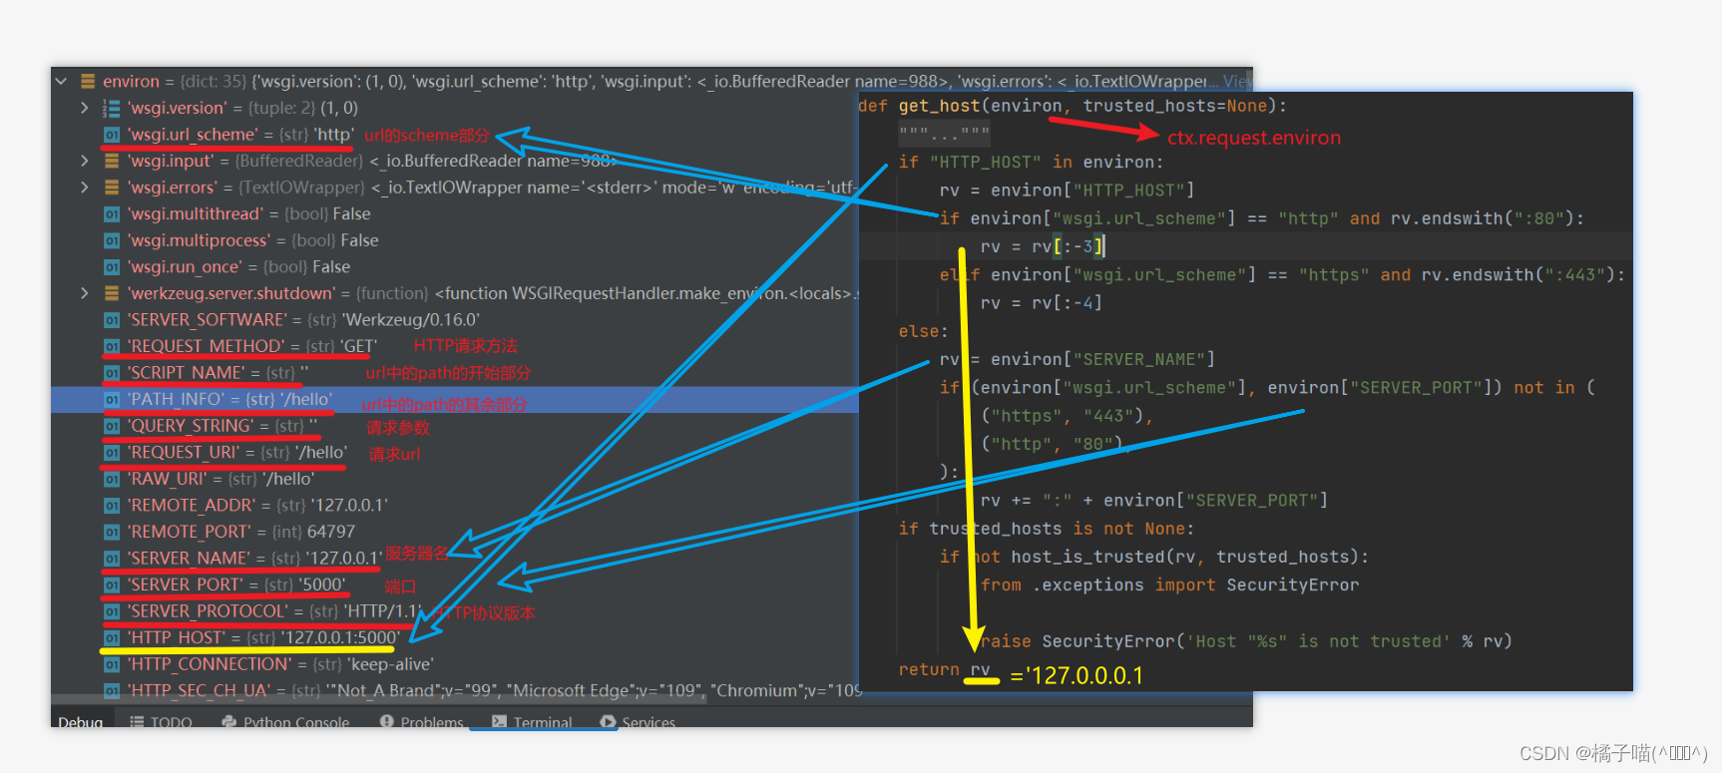Click the 'def get_host(environ, trusted_hosts=None):' line

tap(1073, 106)
